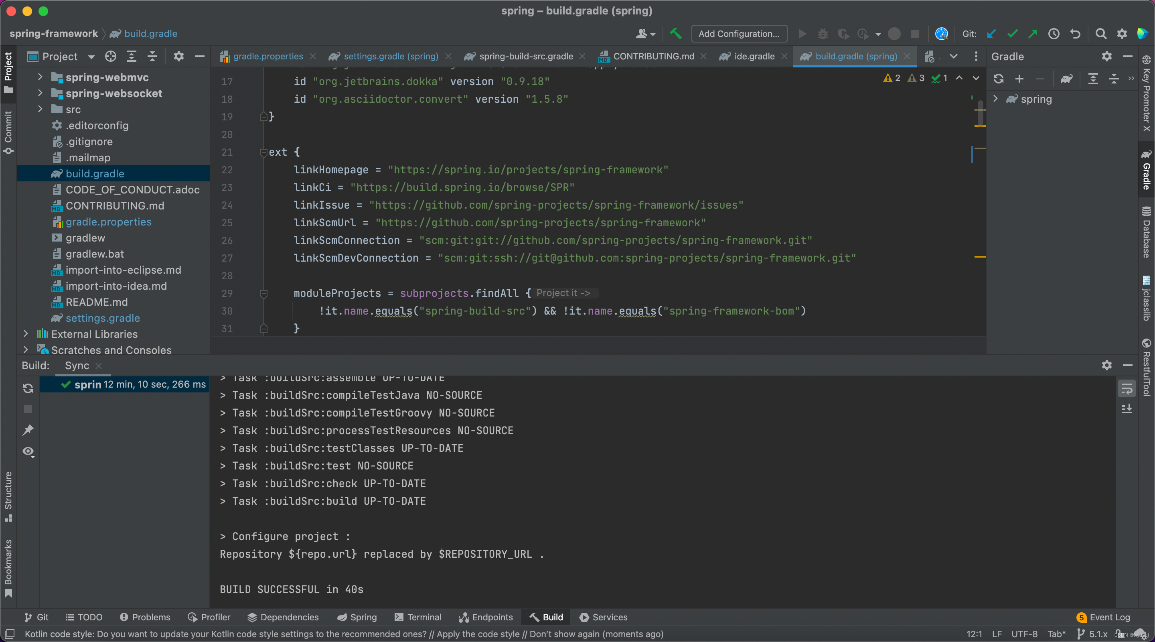Click Add Configuration button
Image resolution: width=1155 pixels, height=642 pixels.
pyautogui.click(x=739, y=34)
